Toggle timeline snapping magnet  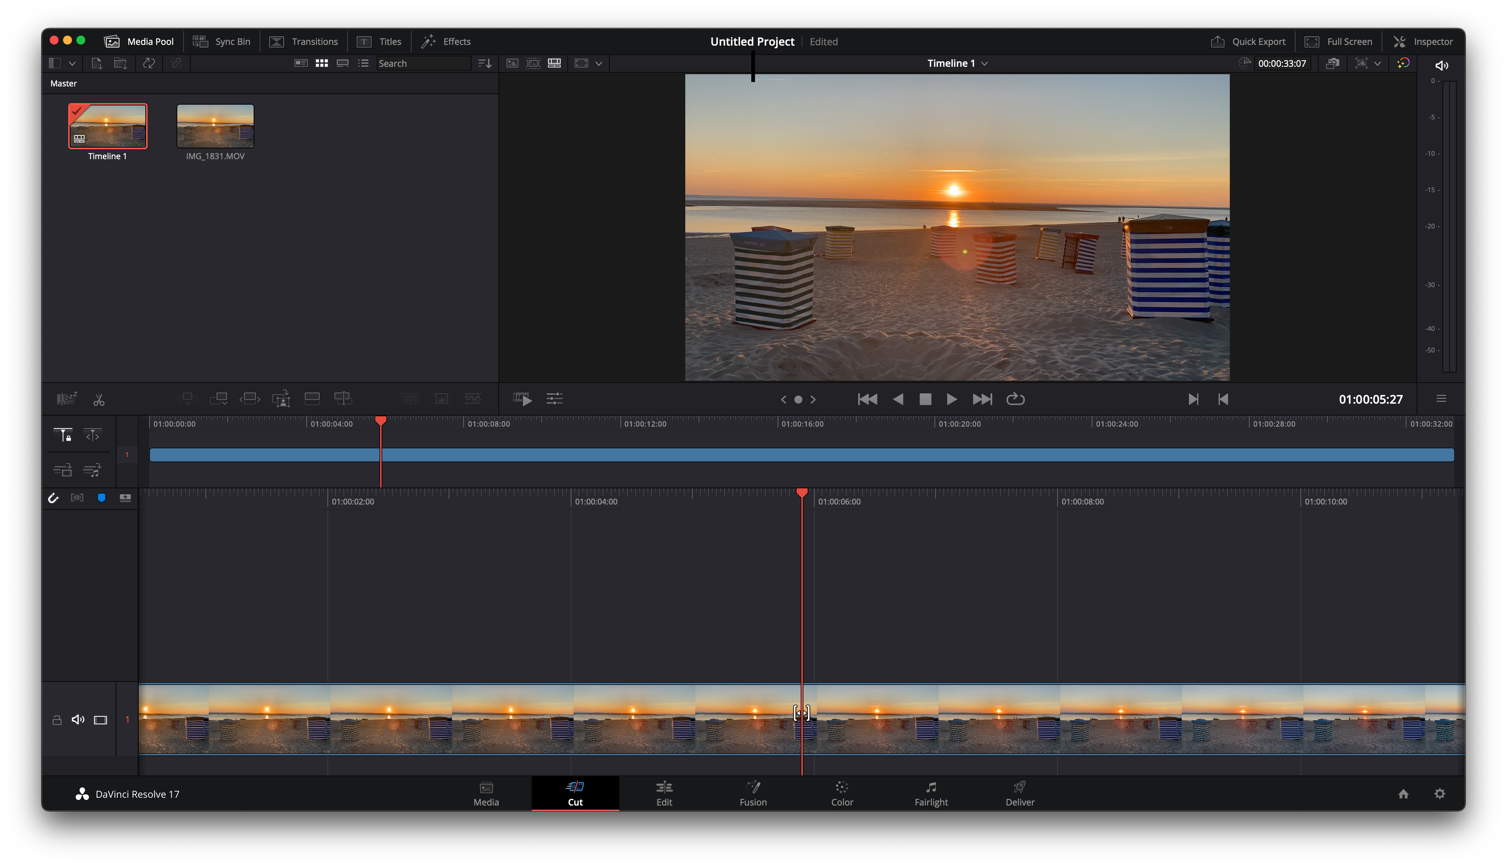tap(53, 498)
